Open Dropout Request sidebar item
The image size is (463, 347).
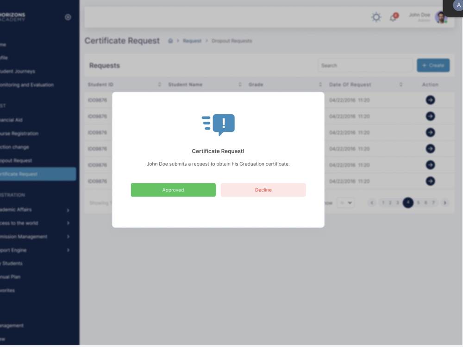coord(16,161)
